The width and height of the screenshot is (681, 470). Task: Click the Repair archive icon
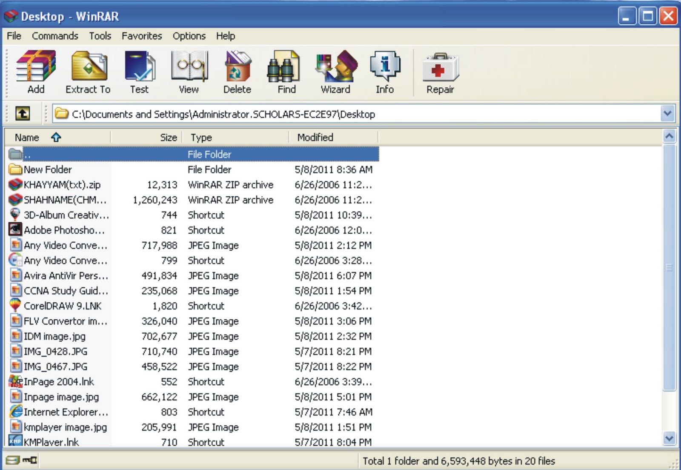pyautogui.click(x=441, y=72)
